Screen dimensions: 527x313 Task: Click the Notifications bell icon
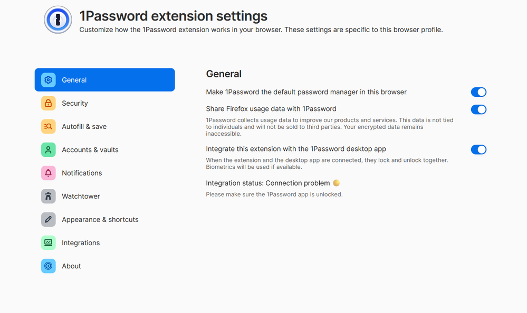pos(48,173)
